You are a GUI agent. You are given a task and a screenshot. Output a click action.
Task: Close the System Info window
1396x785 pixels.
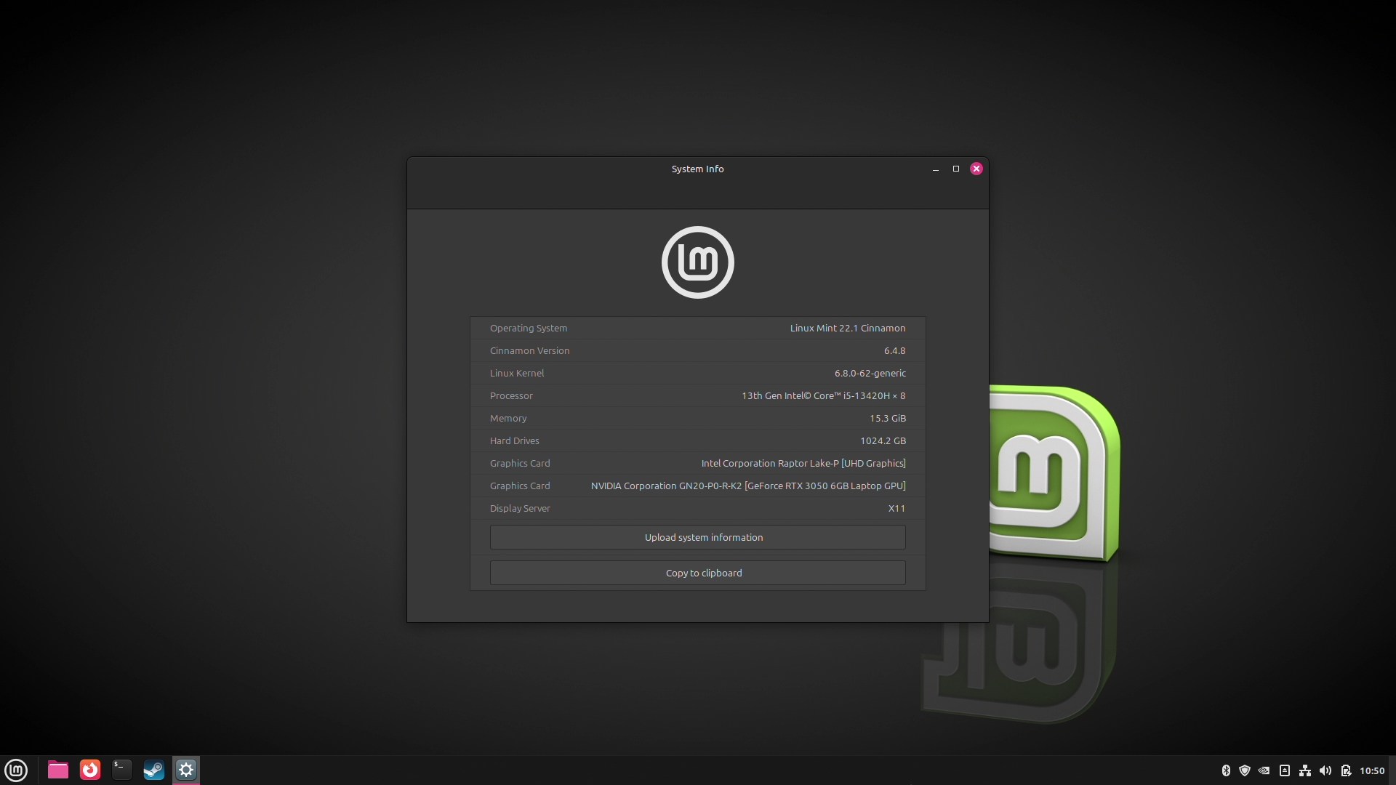pos(976,169)
